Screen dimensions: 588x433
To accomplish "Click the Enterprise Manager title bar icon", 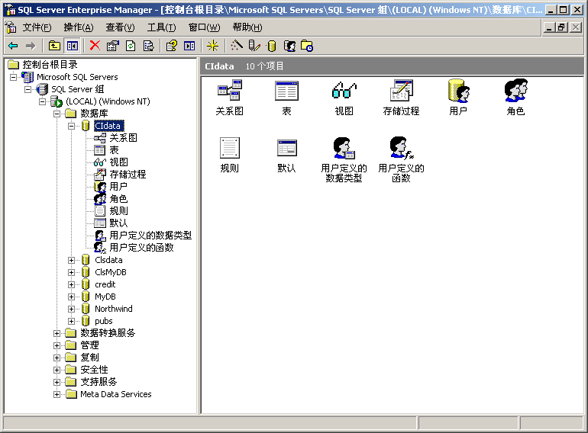I will [11, 10].
